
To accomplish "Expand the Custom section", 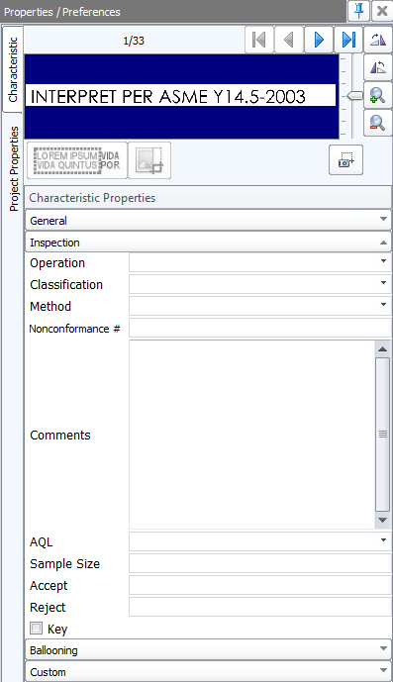I will (209, 671).
